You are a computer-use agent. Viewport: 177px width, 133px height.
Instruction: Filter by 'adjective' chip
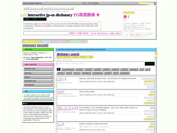pyautogui.click(x=61, y=73)
